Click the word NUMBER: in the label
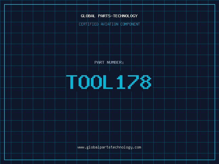The image size is (219, 164). pos(115,62)
